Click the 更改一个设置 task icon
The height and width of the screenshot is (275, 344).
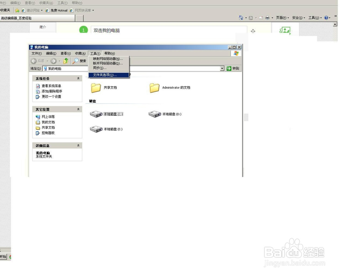pos(38,97)
